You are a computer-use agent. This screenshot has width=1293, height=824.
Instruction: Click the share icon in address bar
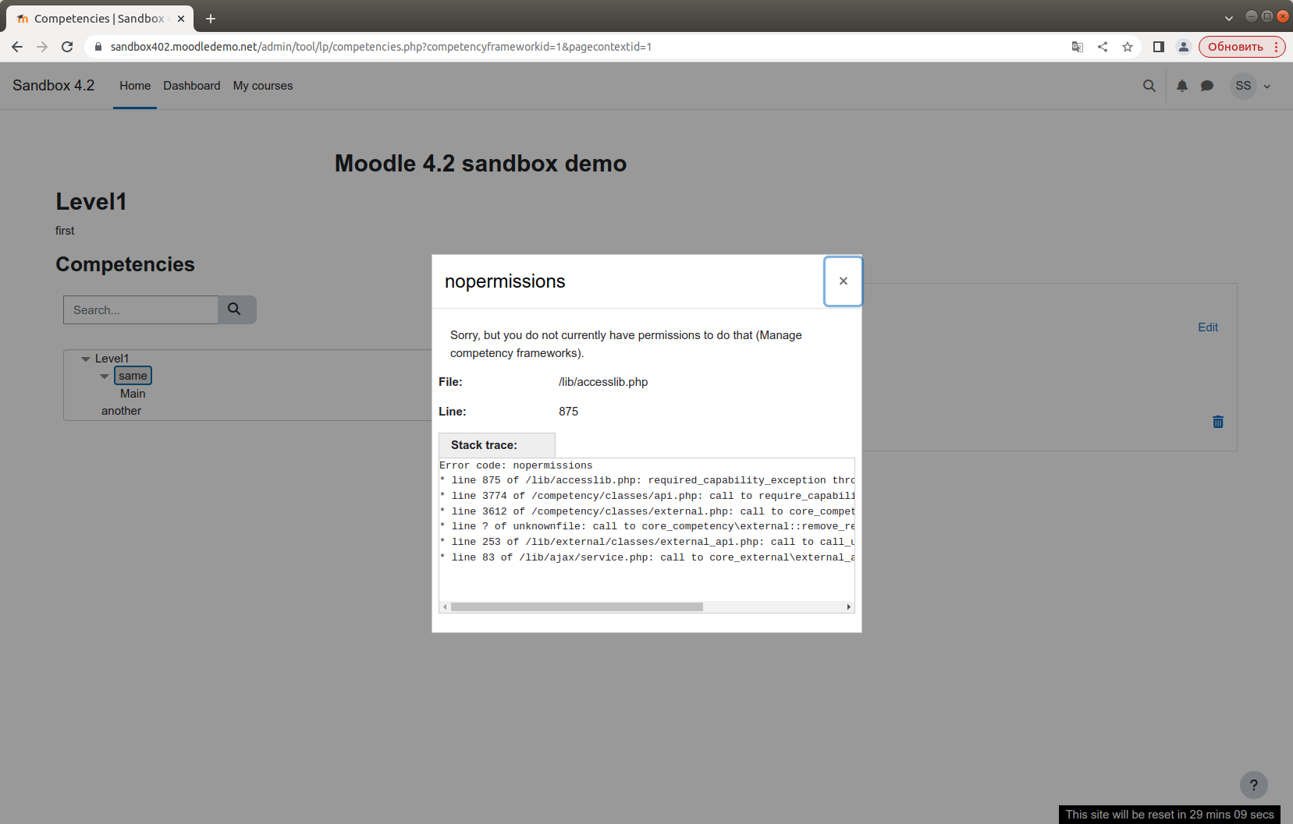pos(1103,47)
